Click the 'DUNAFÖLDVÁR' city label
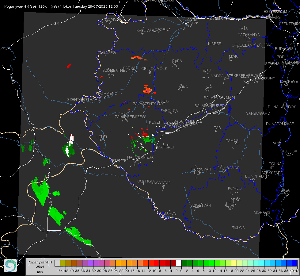This screenshot has height=276, width=300. point(280,124)
